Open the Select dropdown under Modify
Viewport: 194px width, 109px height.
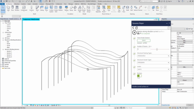coord(3,14)
